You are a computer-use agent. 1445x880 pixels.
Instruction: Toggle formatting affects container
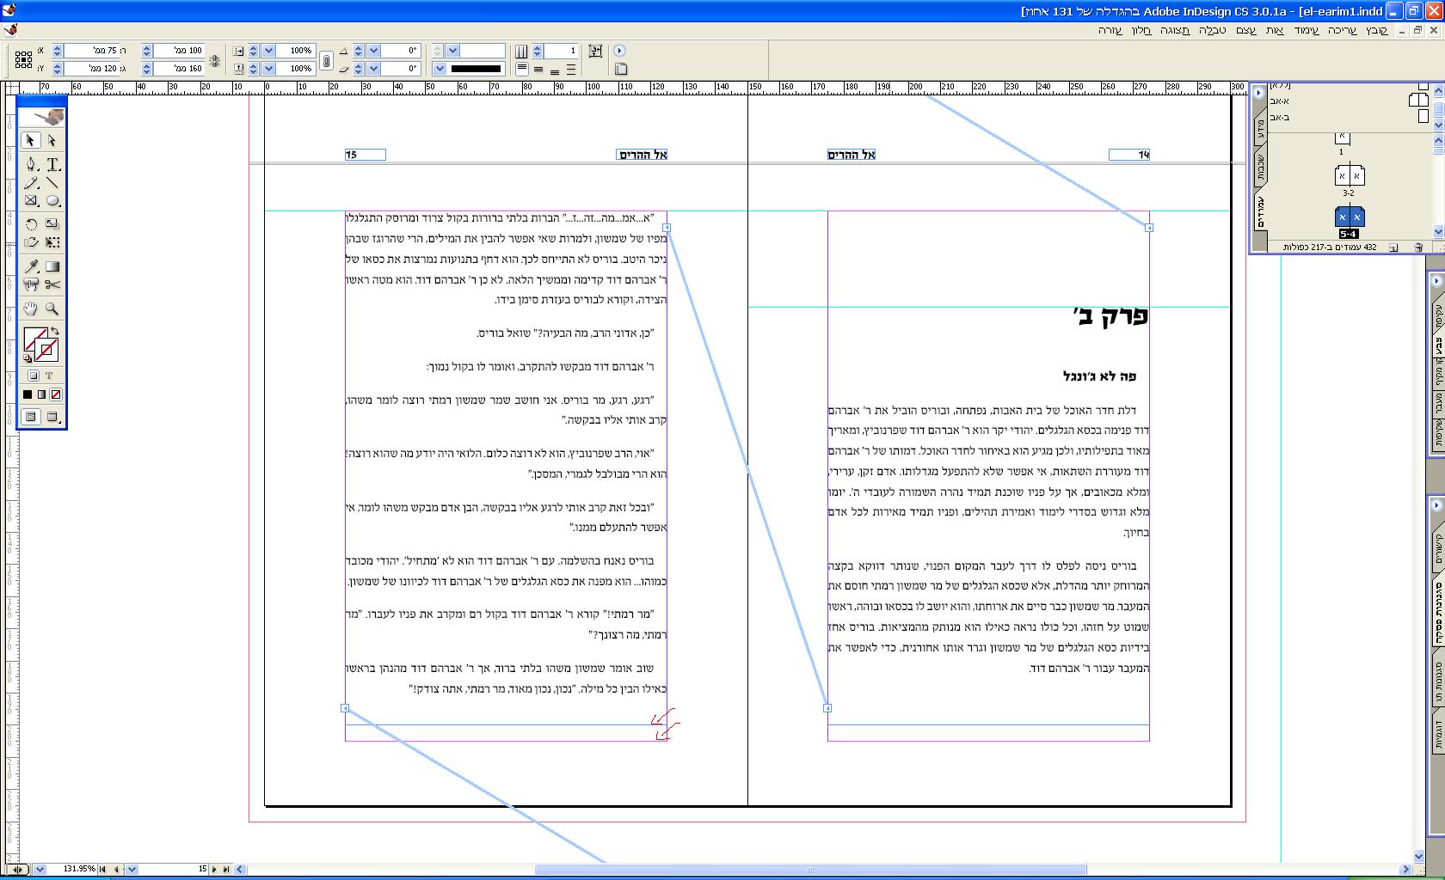34,376
